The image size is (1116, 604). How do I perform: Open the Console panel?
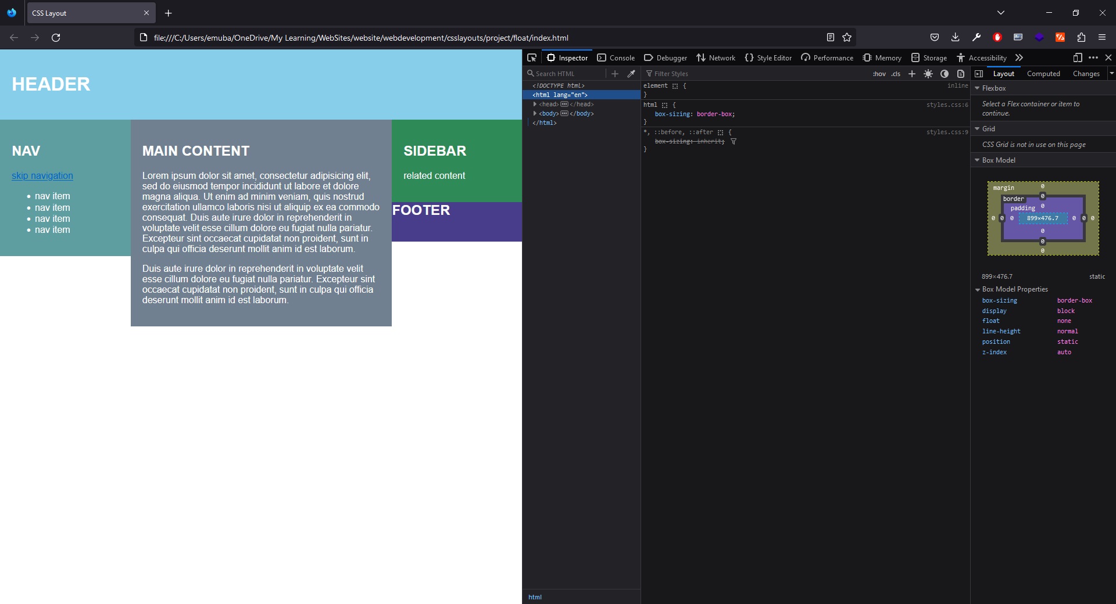click(616, 57)
